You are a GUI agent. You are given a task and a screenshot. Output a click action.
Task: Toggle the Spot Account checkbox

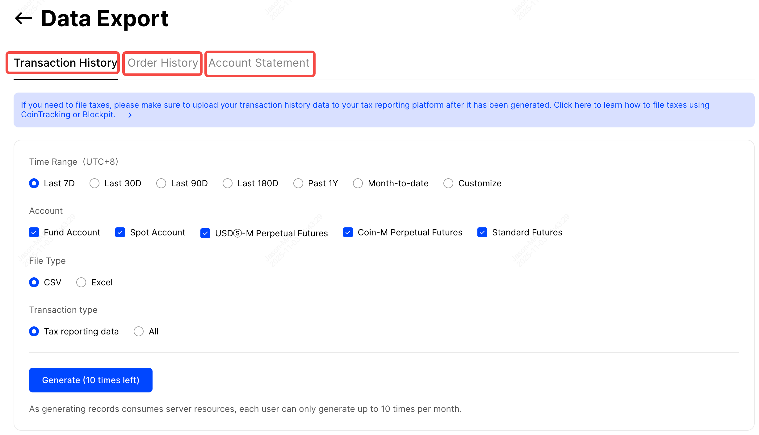[120, 233]
